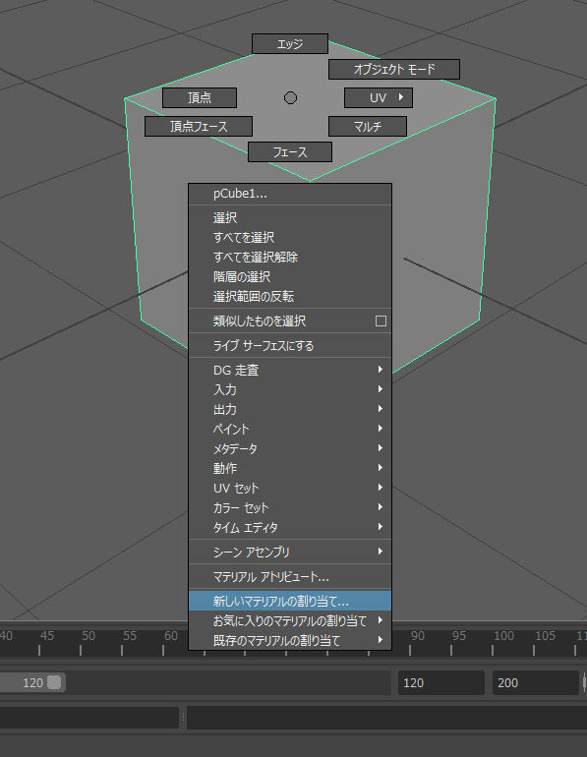Click 選択範囲の反転
587x757 pixels.
pyautogui.click(x=290, y=297)
